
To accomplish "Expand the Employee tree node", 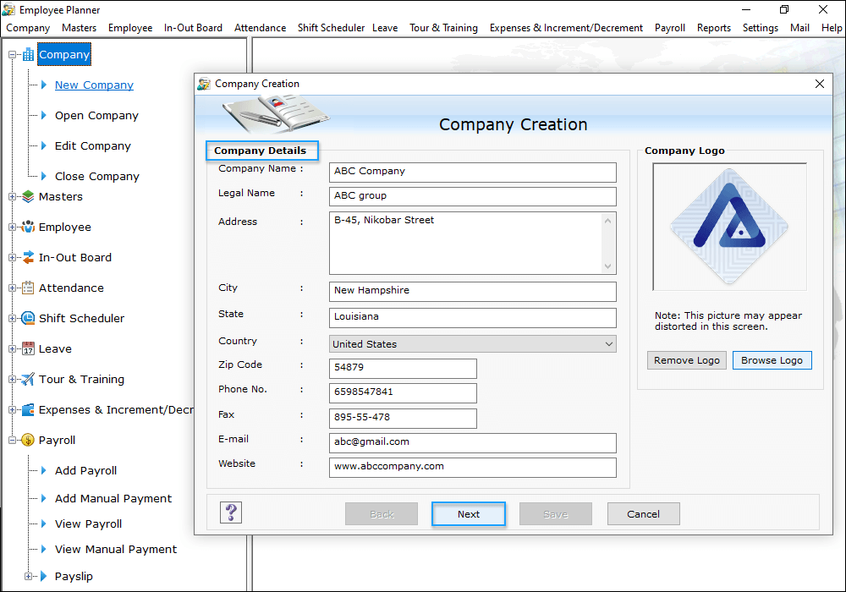I will 12,227.
